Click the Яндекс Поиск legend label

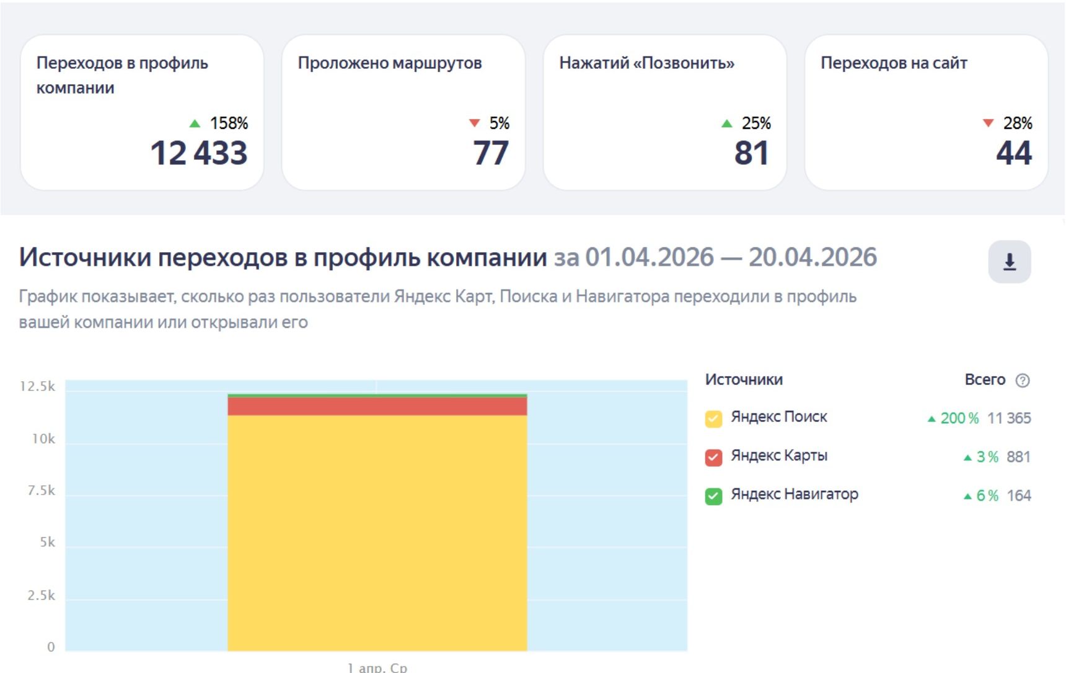point(779,417)
